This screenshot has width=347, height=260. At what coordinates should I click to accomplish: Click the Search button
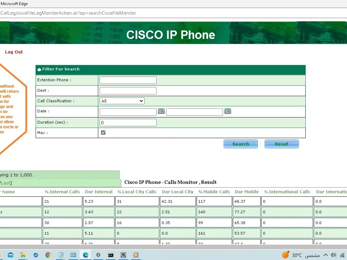pos(240,144)
